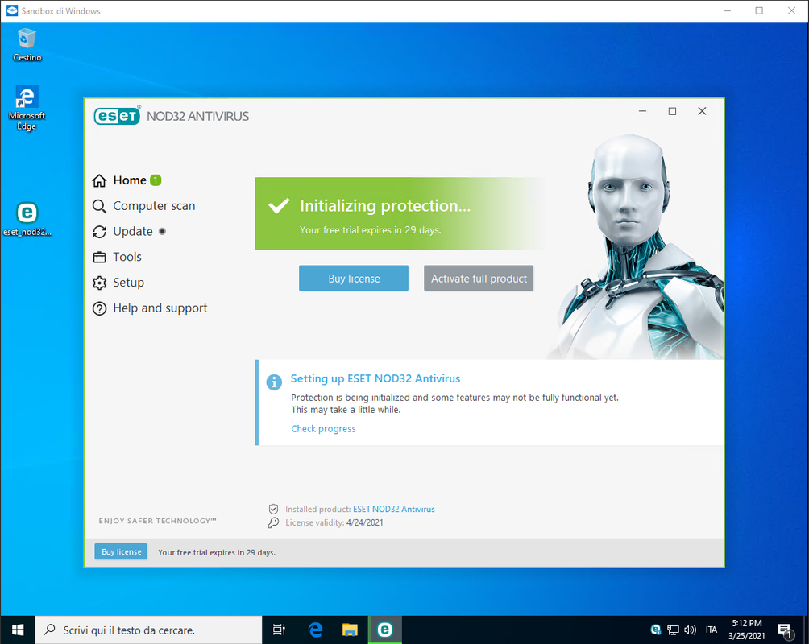Click the Sandbox di Windows title icon

click(12, 10)
